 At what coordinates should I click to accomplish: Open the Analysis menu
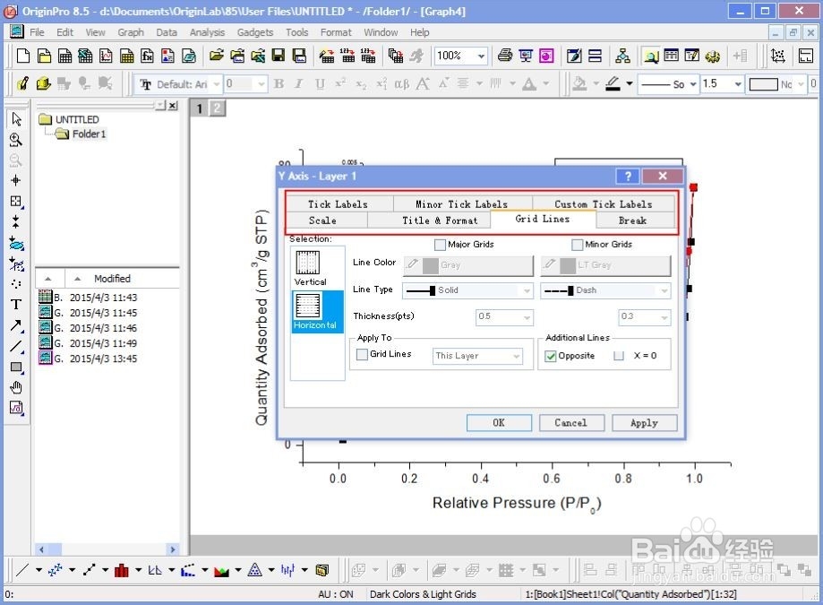(x=208, y=32)
